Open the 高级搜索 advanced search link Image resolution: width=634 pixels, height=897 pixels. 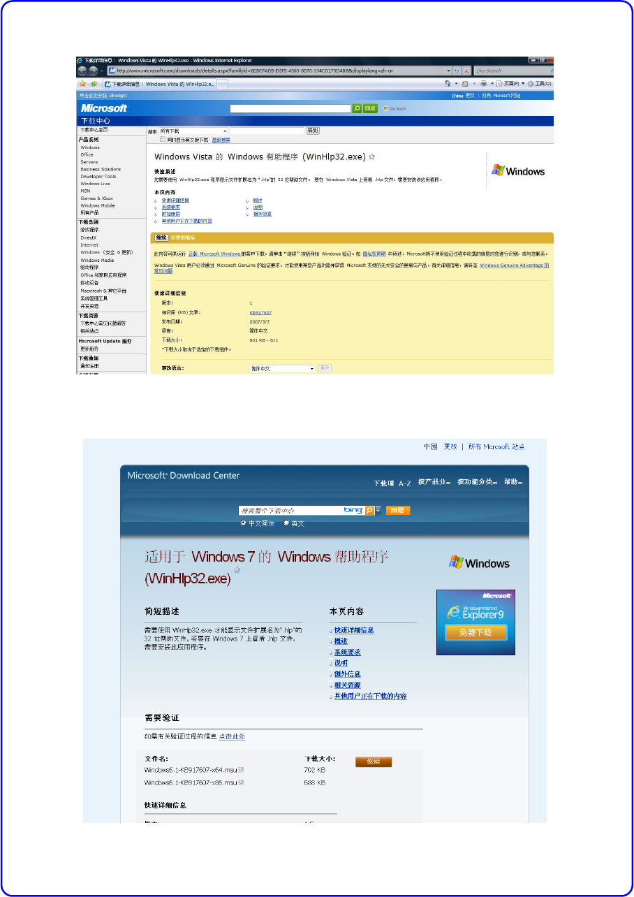tap(221, 140)
